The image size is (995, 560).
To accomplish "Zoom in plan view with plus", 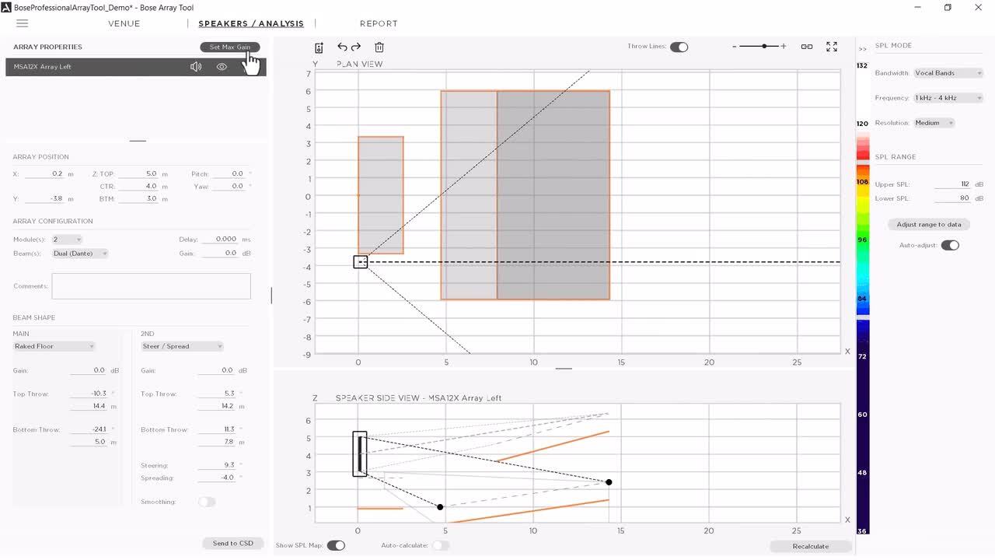I will (784, 47).
